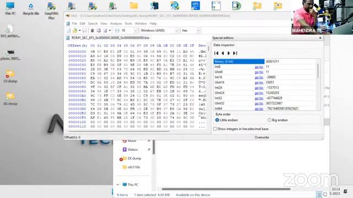Click the bytes-per-row icon beside the 16 field

(x=117, y=31)
